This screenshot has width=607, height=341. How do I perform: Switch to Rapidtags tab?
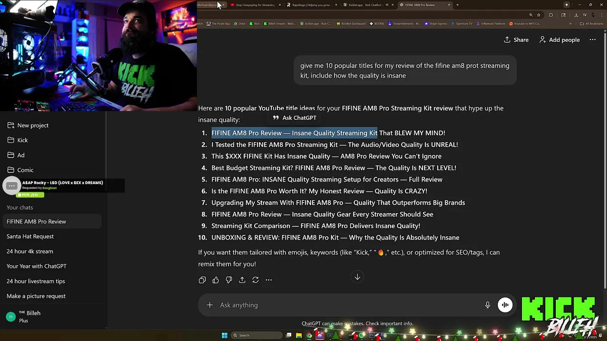coord(312,5)
